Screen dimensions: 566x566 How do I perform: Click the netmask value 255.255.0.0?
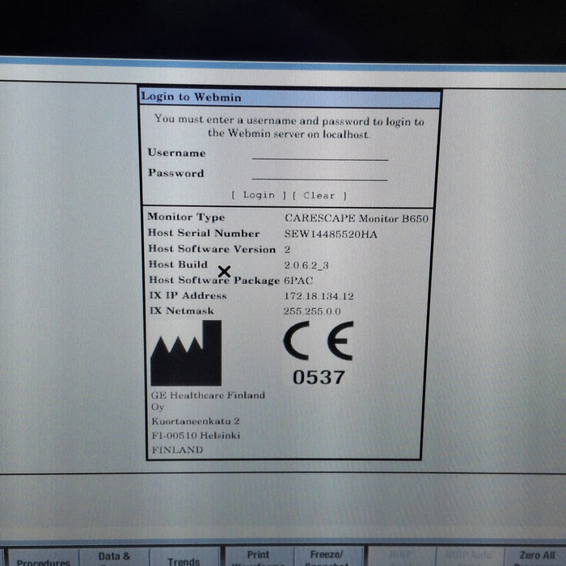tap(312, 311)
